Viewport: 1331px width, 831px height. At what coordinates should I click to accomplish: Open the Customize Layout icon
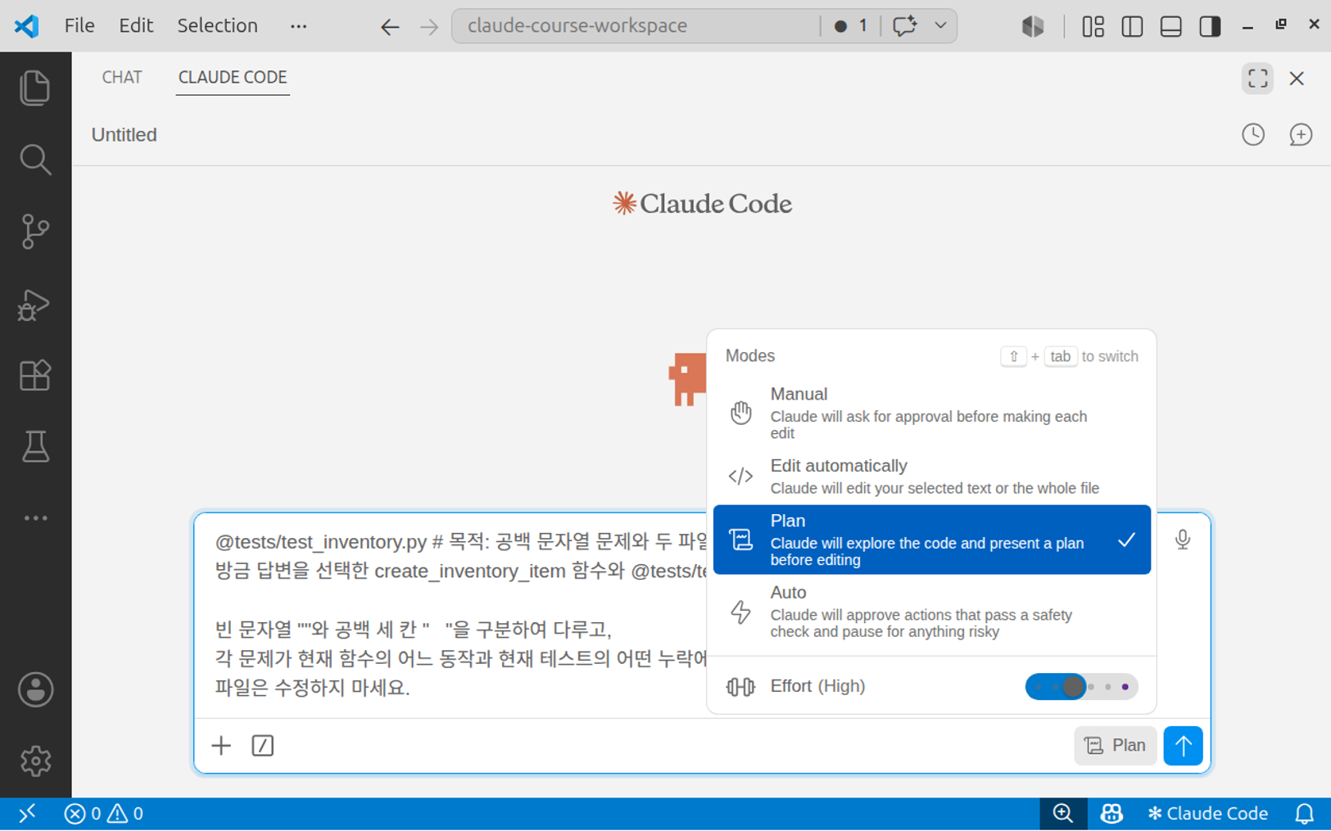pos(1093,26)
